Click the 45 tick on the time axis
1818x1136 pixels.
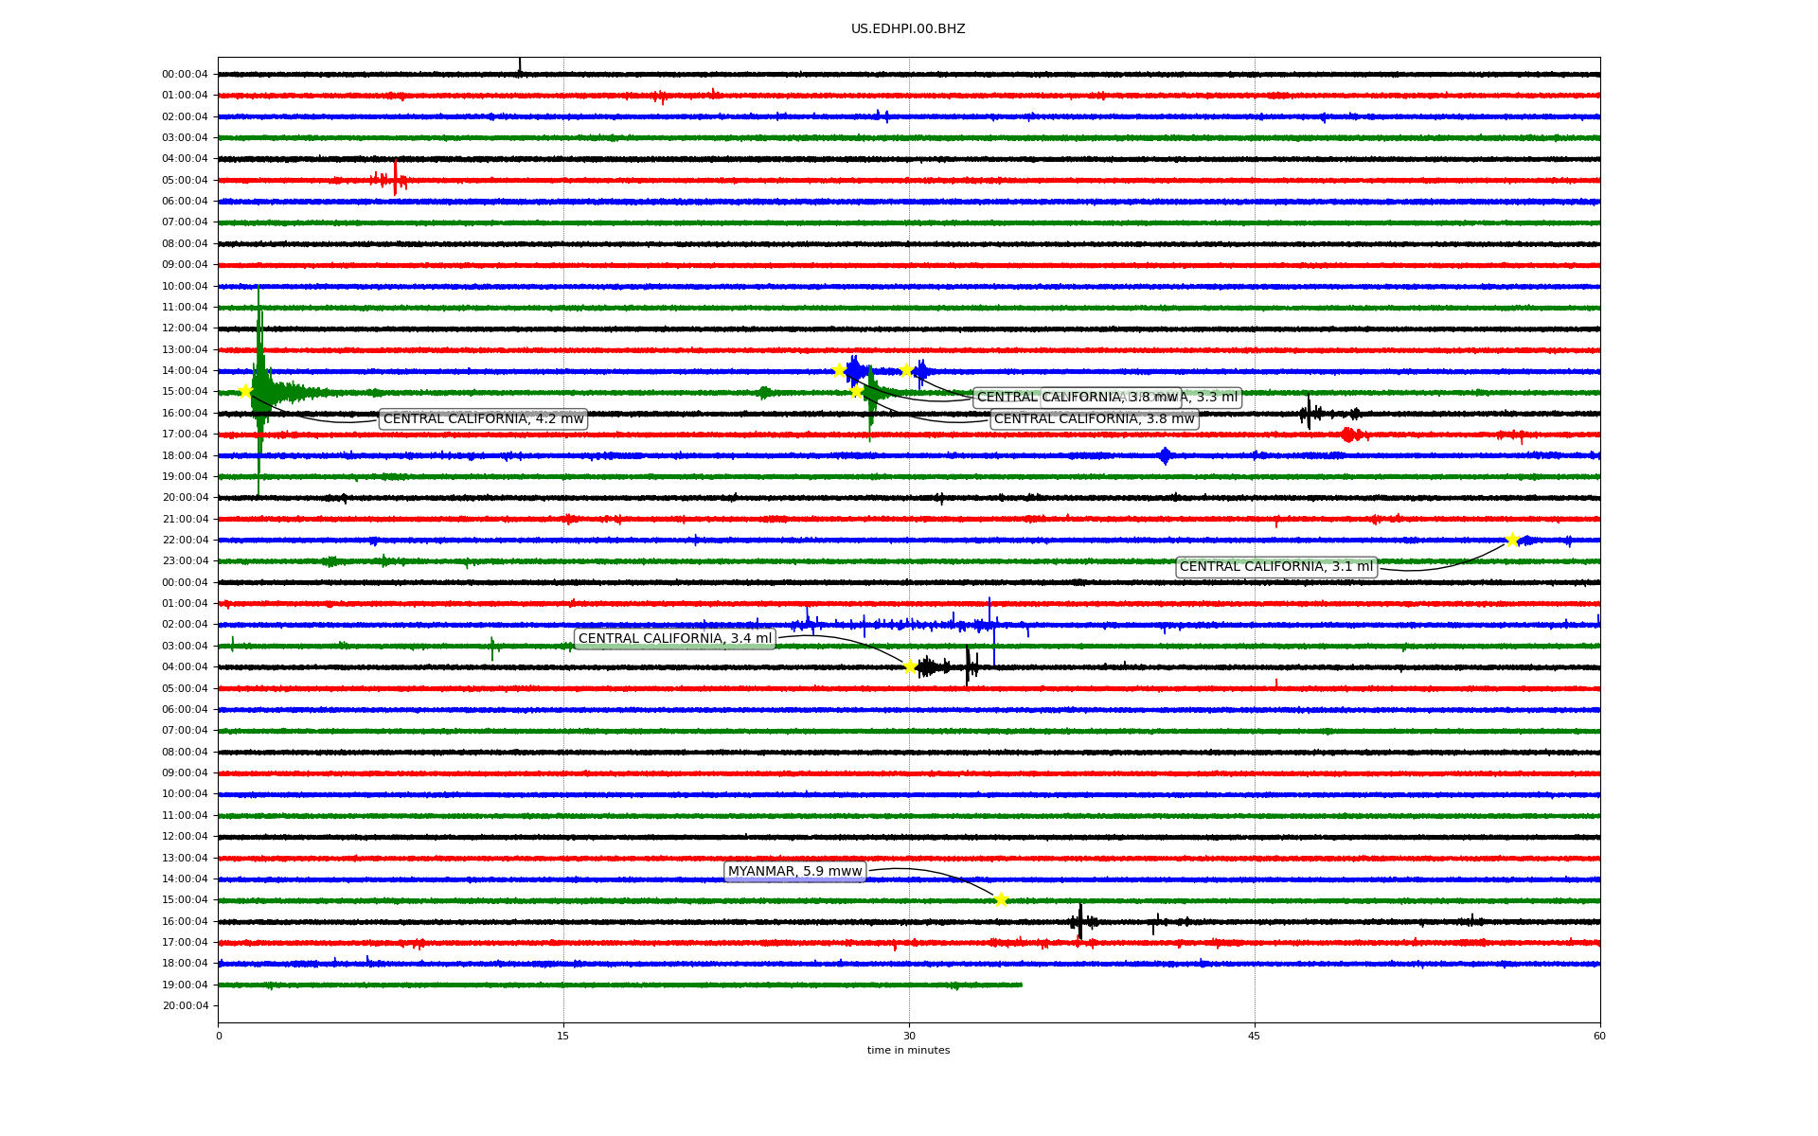[1254, 1036]
